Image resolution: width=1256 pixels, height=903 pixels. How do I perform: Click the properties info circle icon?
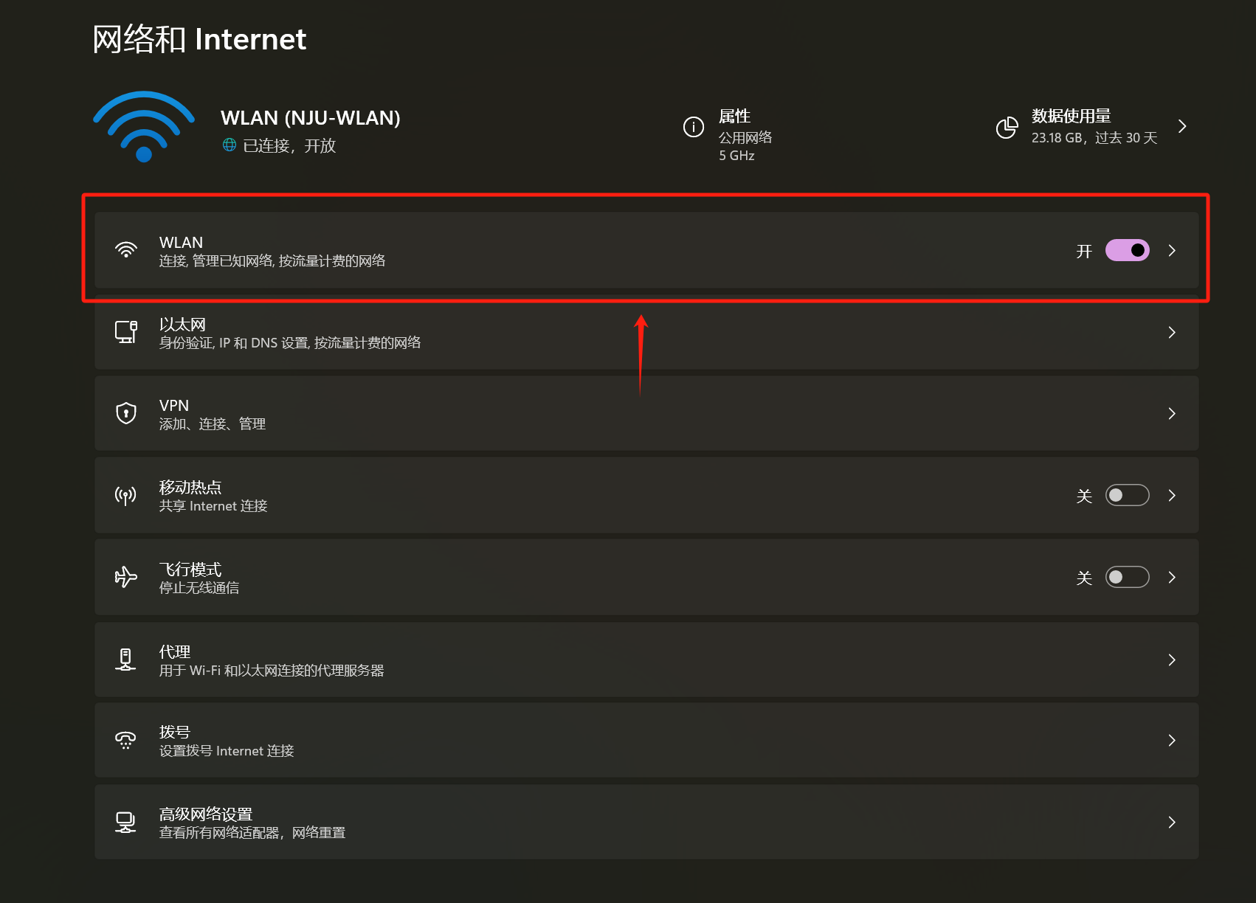(693, 127)
